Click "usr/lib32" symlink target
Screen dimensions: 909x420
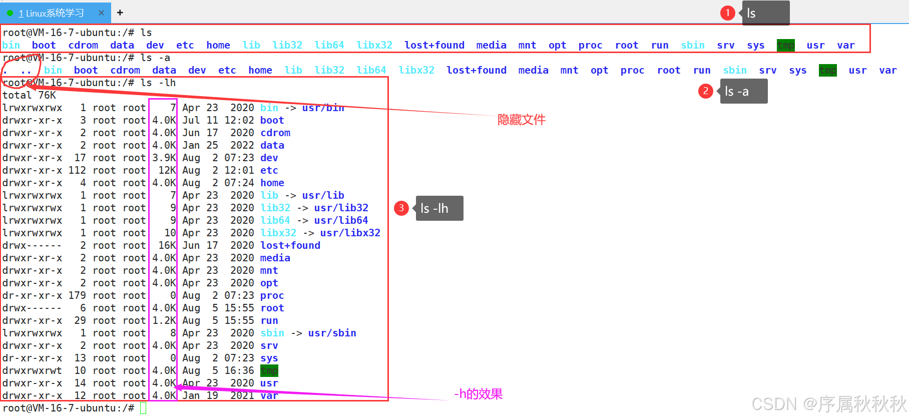(x=341, y=208)
